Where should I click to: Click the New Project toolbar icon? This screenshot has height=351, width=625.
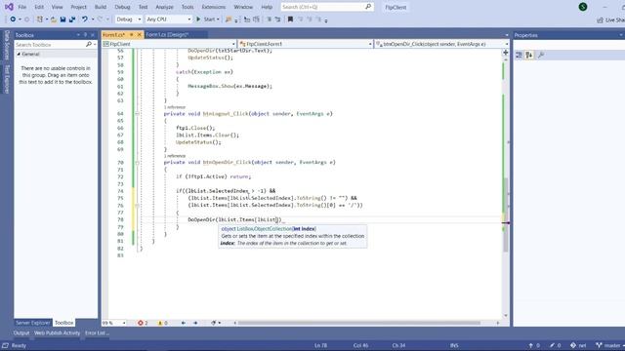coord(39,19)
